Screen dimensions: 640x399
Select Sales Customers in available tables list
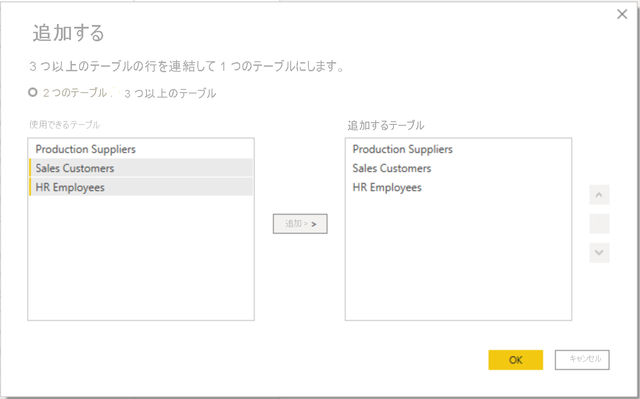[x=75, y=168]
